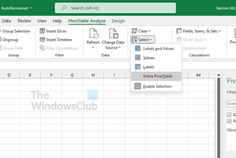Screen dimensions: 236x158
Task: Click the Change Data Source icon
Action: pyautogui.click(x=114, y=34)
